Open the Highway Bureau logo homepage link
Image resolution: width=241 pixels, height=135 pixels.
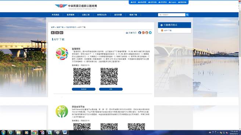coord(76,7)
